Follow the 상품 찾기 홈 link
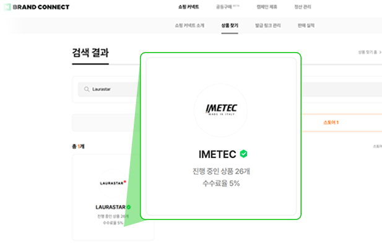Screen dimensions: 382x246 [x=370, y=52]
